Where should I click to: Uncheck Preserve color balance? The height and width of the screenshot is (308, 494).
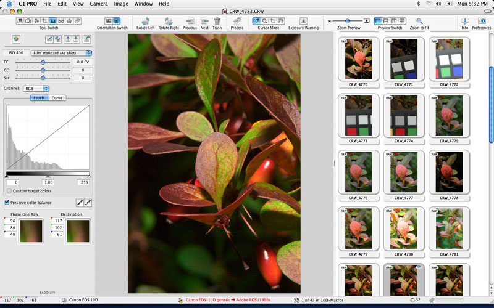coord(7,202)
